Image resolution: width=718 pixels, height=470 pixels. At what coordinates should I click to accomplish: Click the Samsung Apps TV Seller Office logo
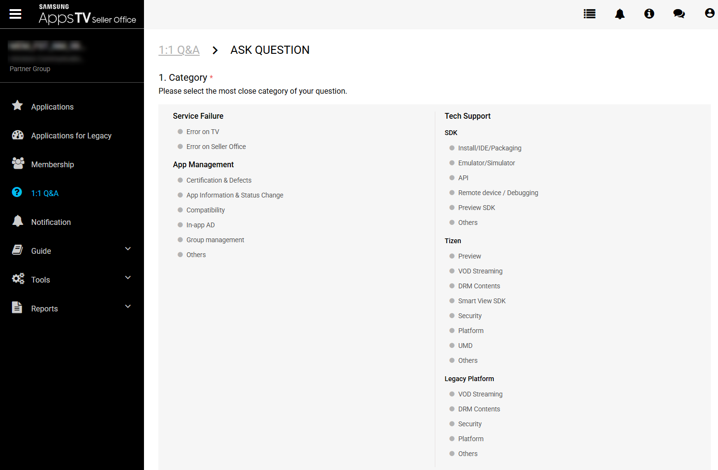87,14
